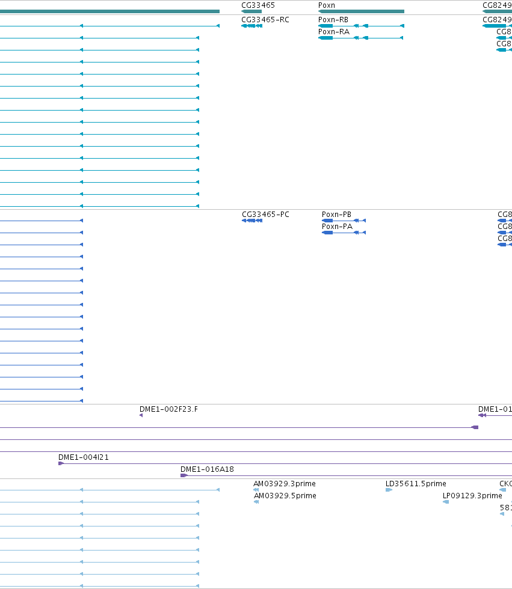Select the Poxn-RA transcript exon glyph
This screenshot has height=589, width=512.
point(361,38)
